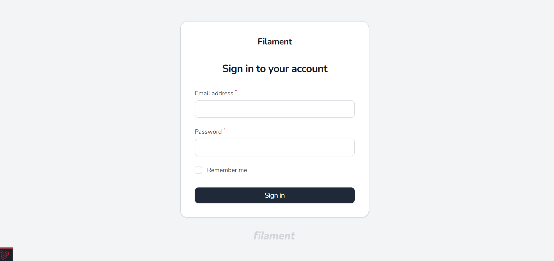Viewport: 554px width, 261px height.
Task: Click the Sign in to your account heading
Action: click(x=274, y=69)
